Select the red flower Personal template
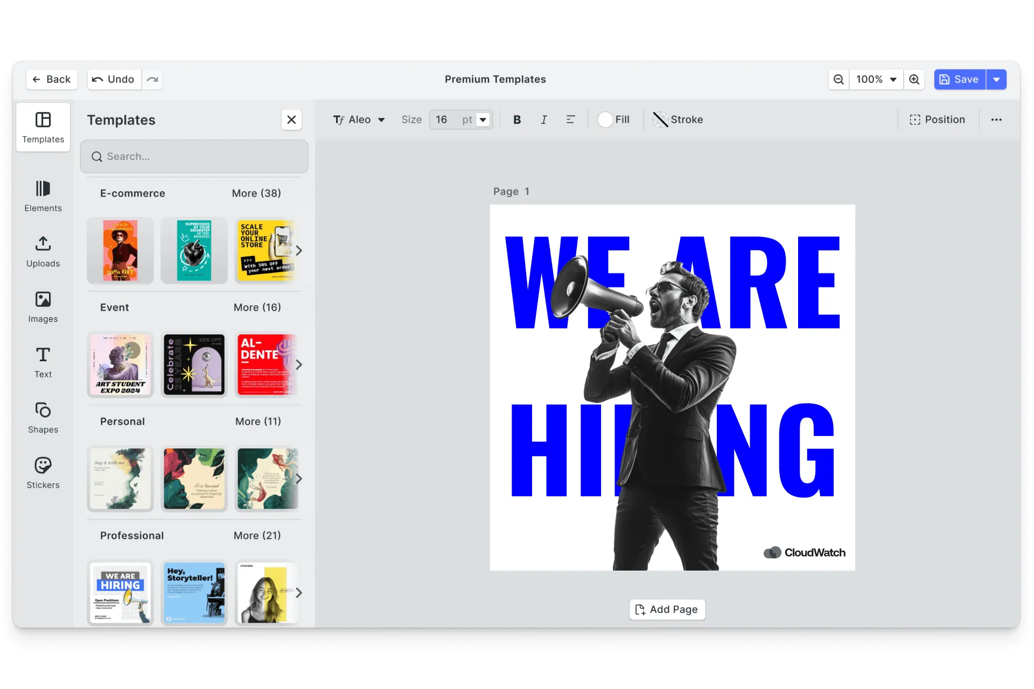The width and height of the screenshot is (1034, 689). (x=194, y=479)
